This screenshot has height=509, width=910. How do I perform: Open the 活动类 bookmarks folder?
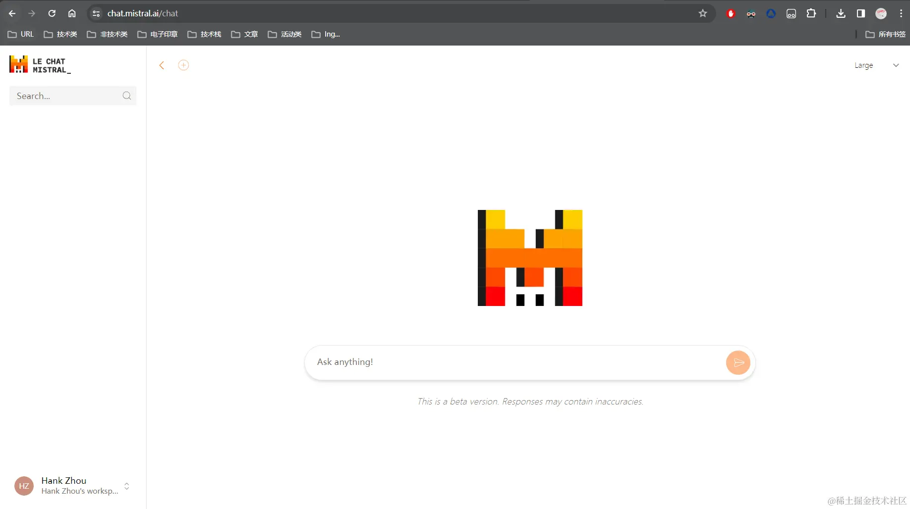point(284,34)
